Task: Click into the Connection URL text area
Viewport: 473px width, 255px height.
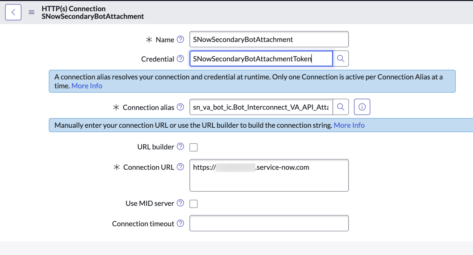Action: click(269, 175)
